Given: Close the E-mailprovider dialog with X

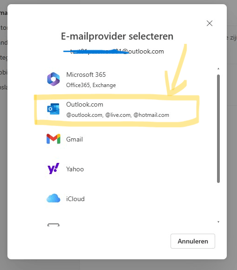Looking at the screenshot, I should (210, 23).
